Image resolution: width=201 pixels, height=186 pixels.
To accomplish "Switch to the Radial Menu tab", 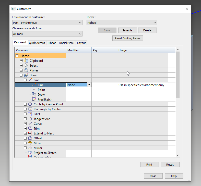I will click(67, 43).
